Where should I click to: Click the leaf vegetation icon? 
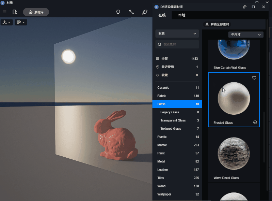pyautogui.click(x=145, y=12)
